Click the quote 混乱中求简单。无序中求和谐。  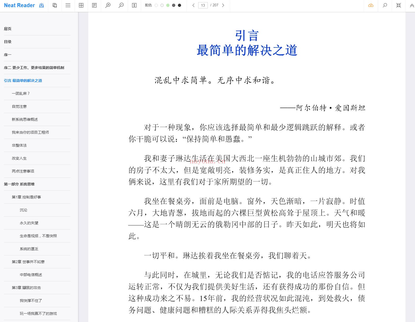point(215,80)
